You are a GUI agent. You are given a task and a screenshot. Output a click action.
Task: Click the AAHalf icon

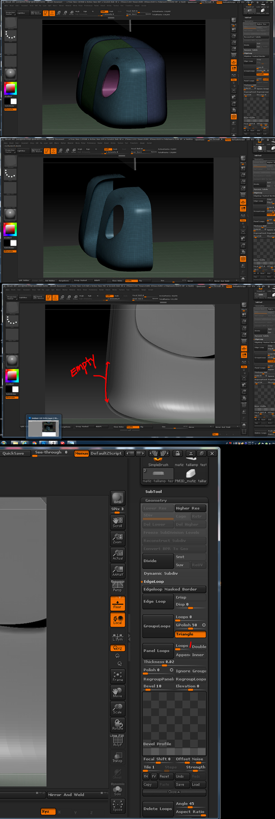[118, 571]
